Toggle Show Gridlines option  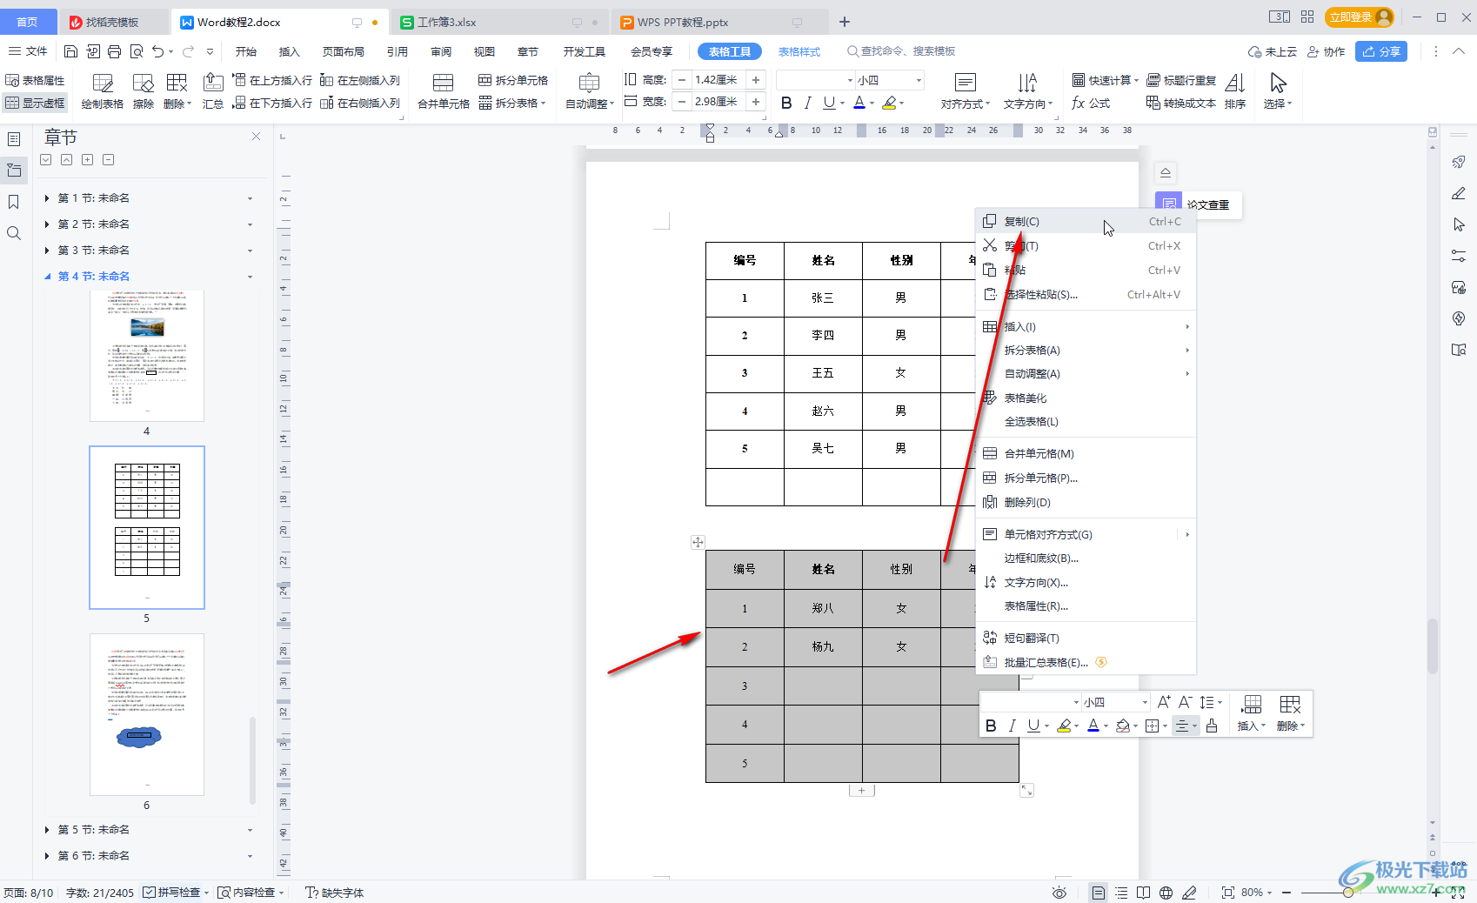click(36, 103)
